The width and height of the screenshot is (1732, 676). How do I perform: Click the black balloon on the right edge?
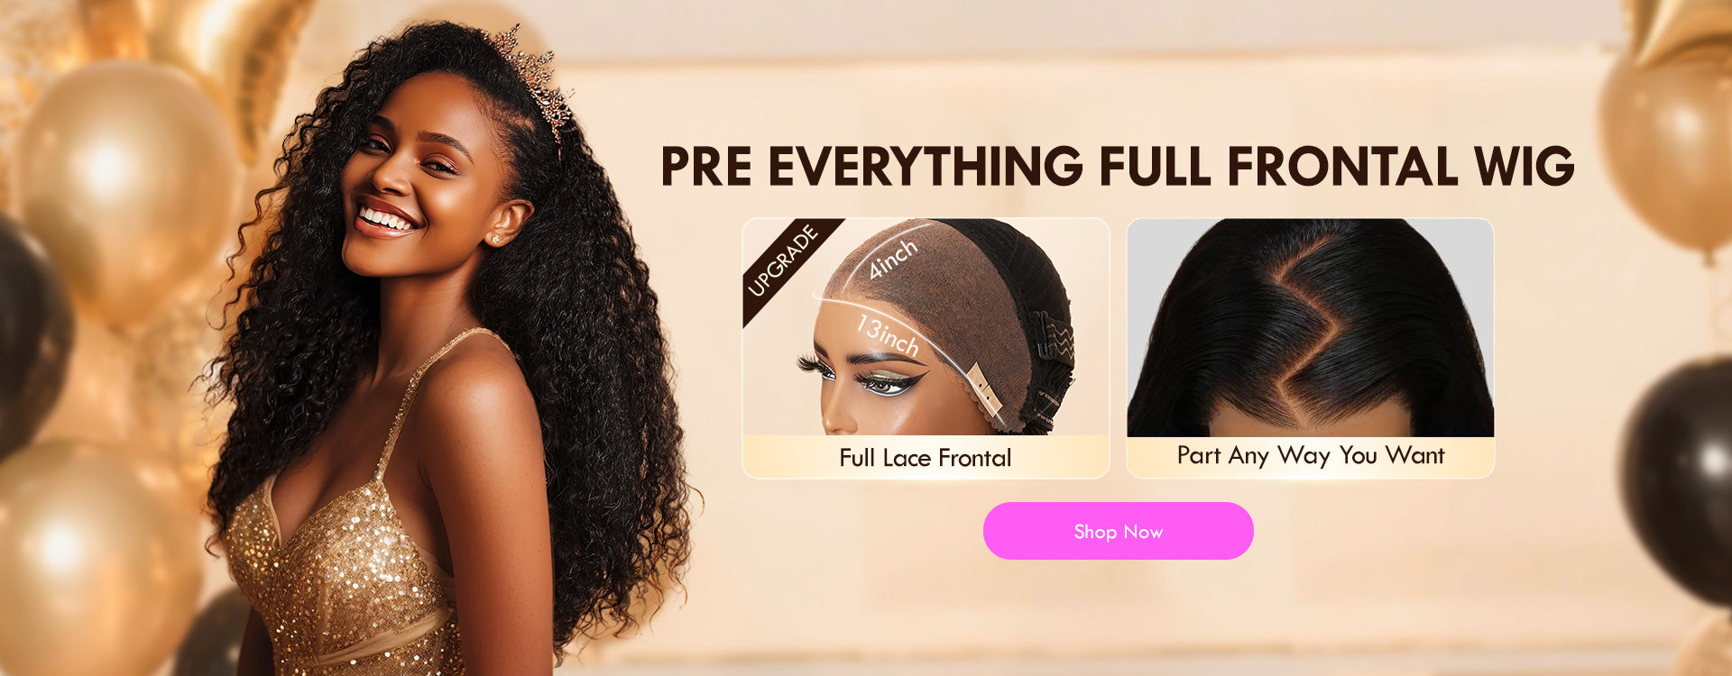coord(1681,478)
